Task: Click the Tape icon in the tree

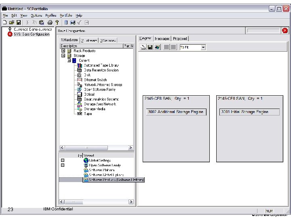Action: click(x=80, y=114)
